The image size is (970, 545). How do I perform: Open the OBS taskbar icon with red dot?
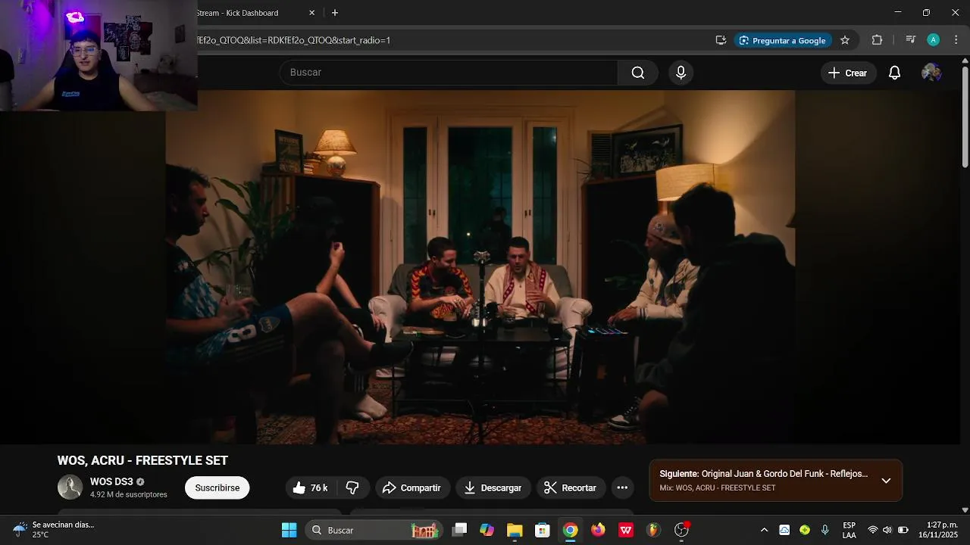(x=682, y=530)
